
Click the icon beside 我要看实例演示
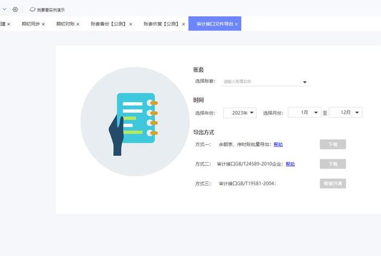[32, 10]
